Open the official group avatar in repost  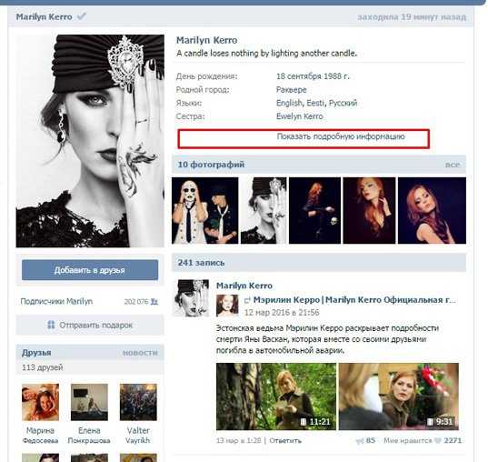click(227, 306)
